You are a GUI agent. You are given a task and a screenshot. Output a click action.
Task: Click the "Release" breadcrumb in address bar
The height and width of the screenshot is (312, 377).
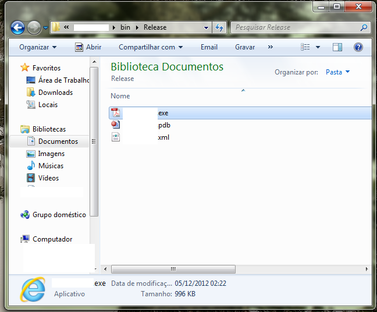pos(155,27)
